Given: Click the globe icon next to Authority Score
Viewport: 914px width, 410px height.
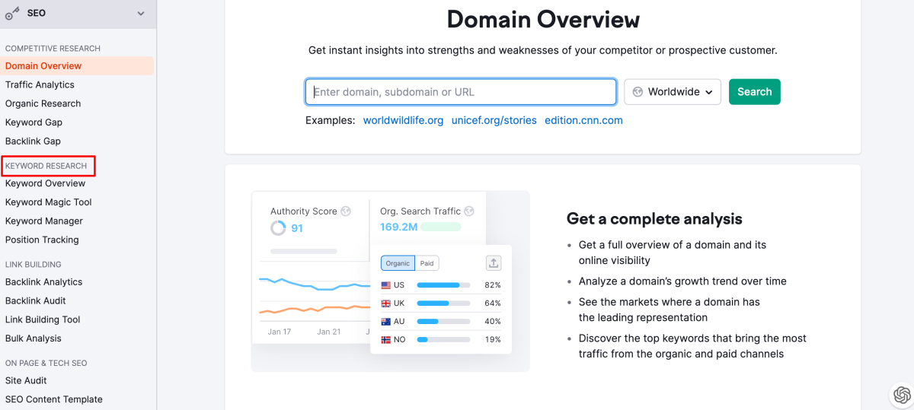Looking at the screenshot, I should pyautogui.click(x=346, y=211).
